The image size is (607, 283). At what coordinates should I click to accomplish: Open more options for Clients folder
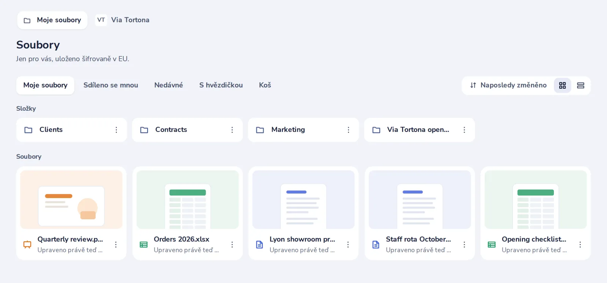116,130
